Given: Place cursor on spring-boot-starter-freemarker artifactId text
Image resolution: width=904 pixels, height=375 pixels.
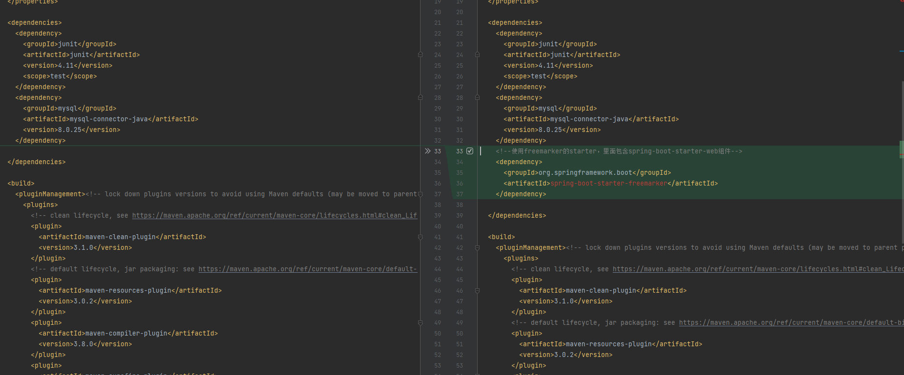Looking at the screenshot, I should pos(608,183).
